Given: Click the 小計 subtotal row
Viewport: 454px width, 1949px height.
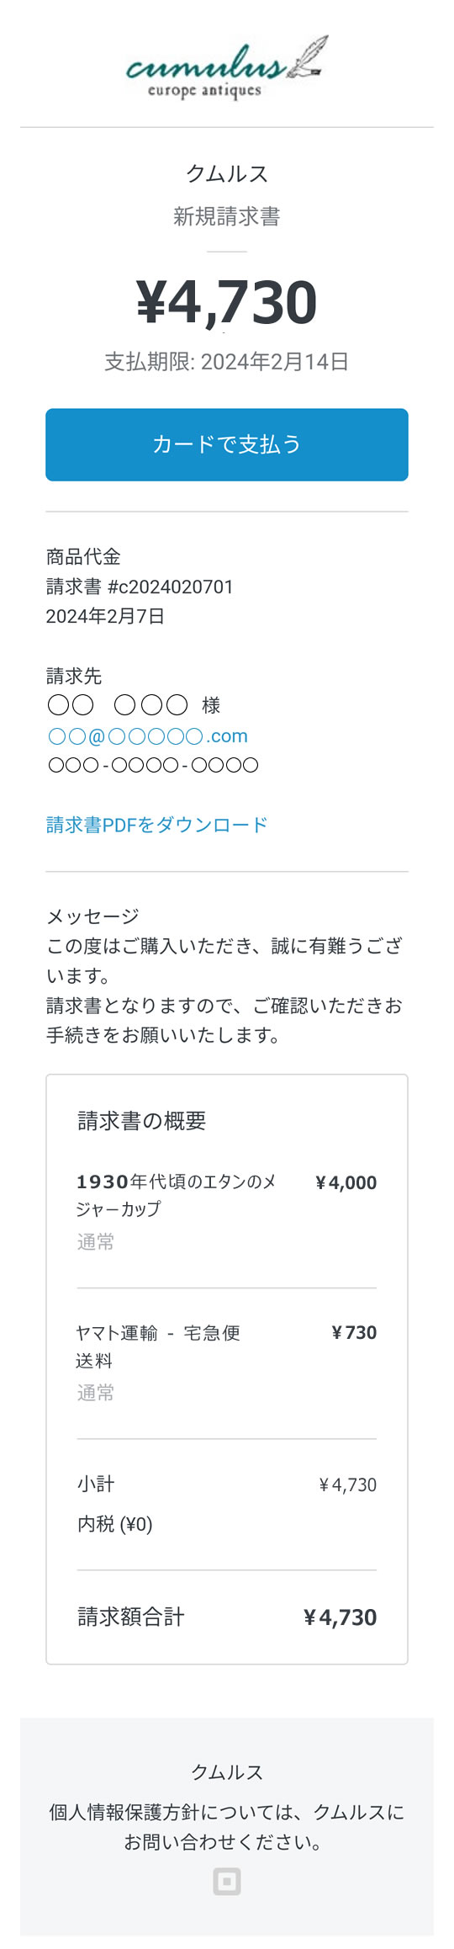Looking at the screenshot, I should tap(227, 1484).
